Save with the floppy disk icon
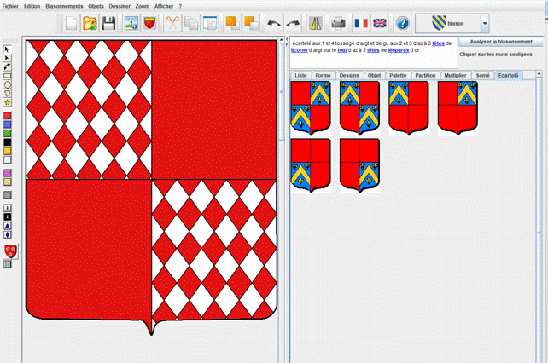Viewport: 548px width, 363px height. [109, 23]
